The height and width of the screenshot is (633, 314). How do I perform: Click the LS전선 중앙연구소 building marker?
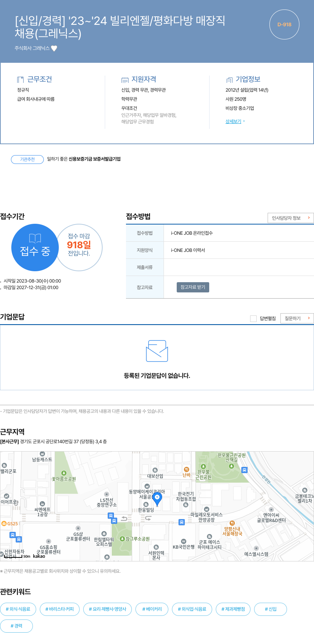[107, 494]
